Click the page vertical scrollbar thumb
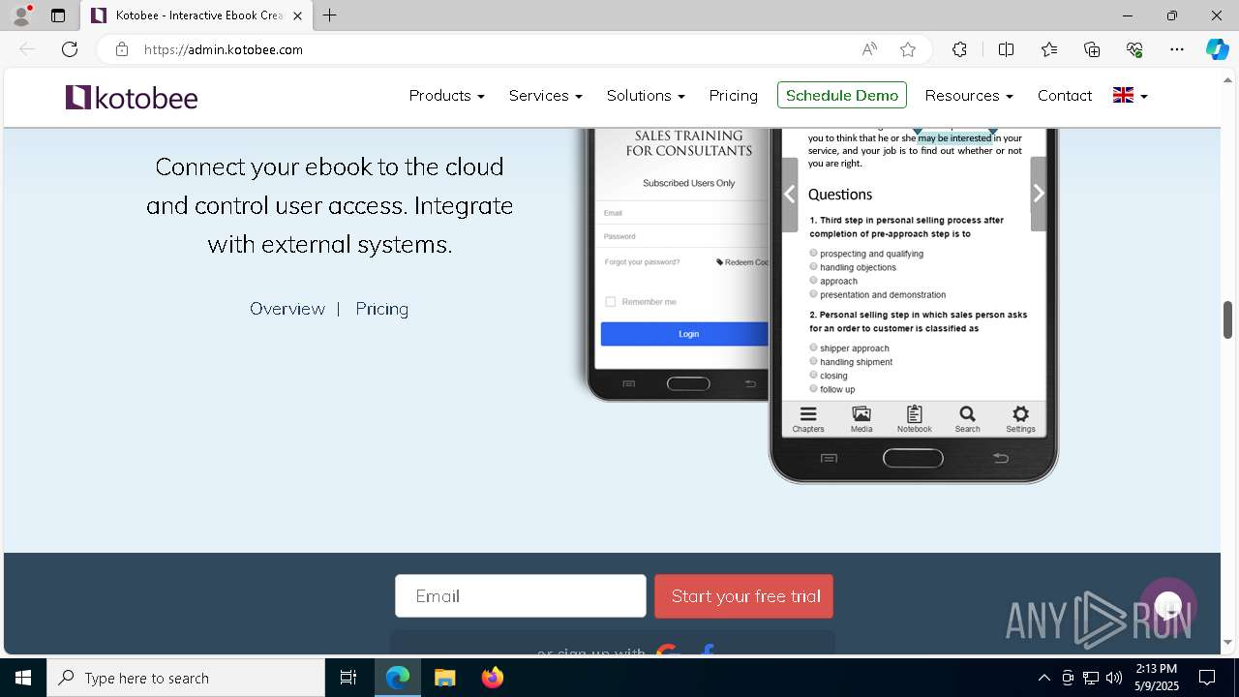Screen dimensions: 1239x697 [x=1227, y=319]
